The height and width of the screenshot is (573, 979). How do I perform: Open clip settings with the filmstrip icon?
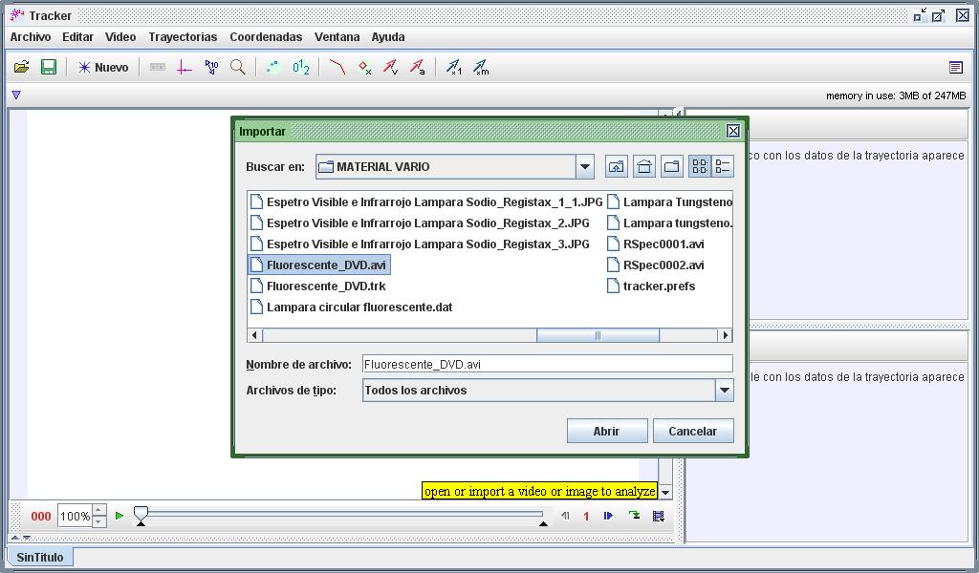click(155, 67)
